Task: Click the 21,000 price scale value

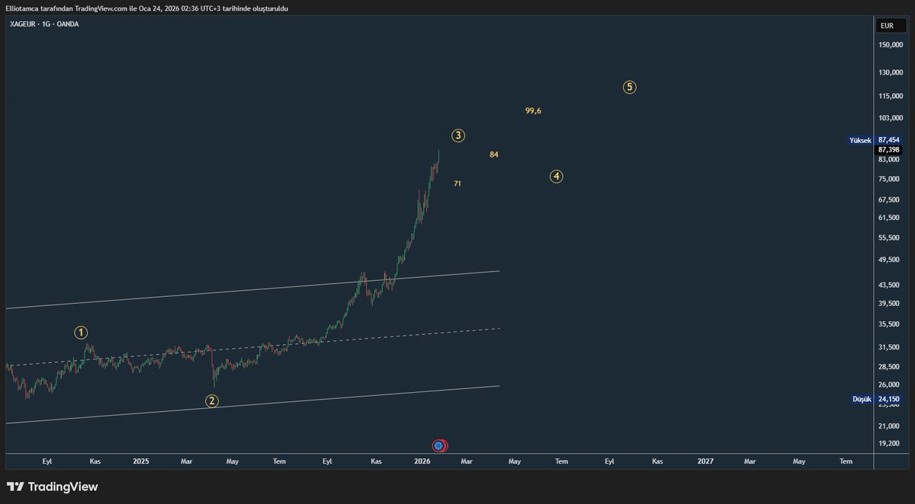Action: [x=889, y=426]
